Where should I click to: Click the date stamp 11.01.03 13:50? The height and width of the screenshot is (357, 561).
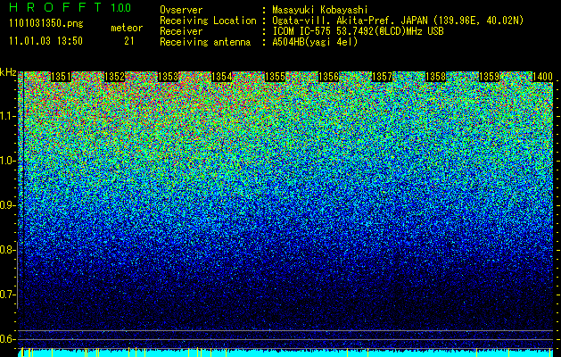point(45,41)
